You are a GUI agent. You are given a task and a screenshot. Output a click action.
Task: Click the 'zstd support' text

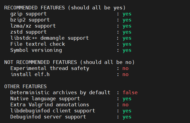pos(28,32)
